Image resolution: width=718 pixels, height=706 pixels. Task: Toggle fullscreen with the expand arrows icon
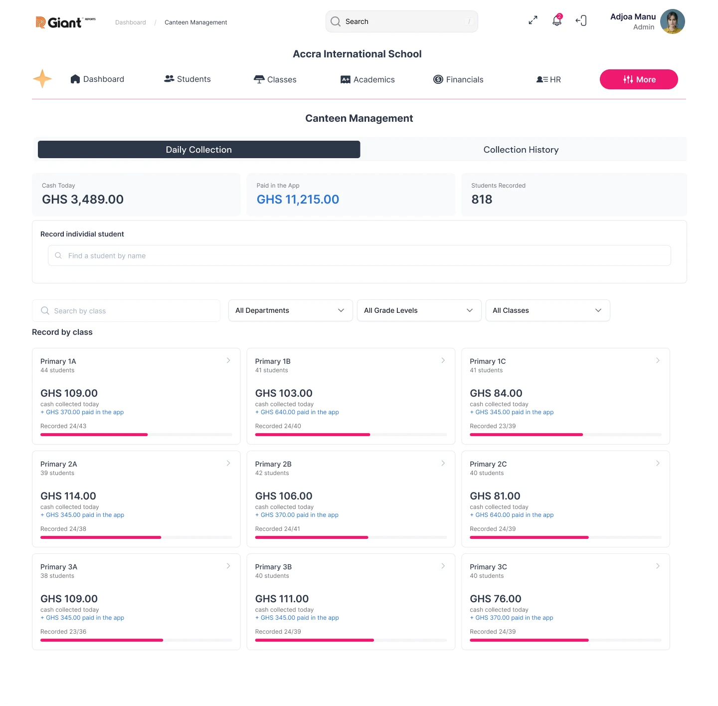pos(533,20)
